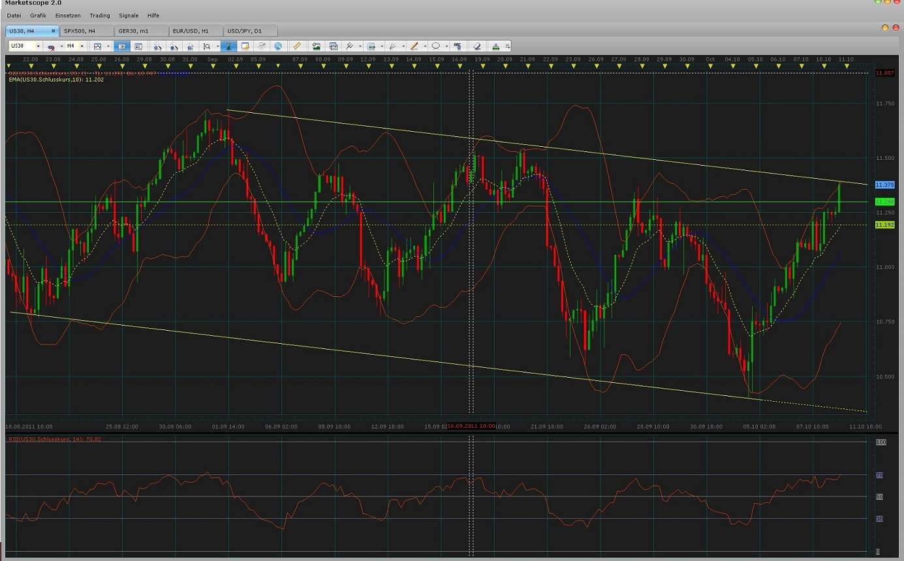
Task: Expand the price label tool dropdown arrow
Action: pos(382,46)
